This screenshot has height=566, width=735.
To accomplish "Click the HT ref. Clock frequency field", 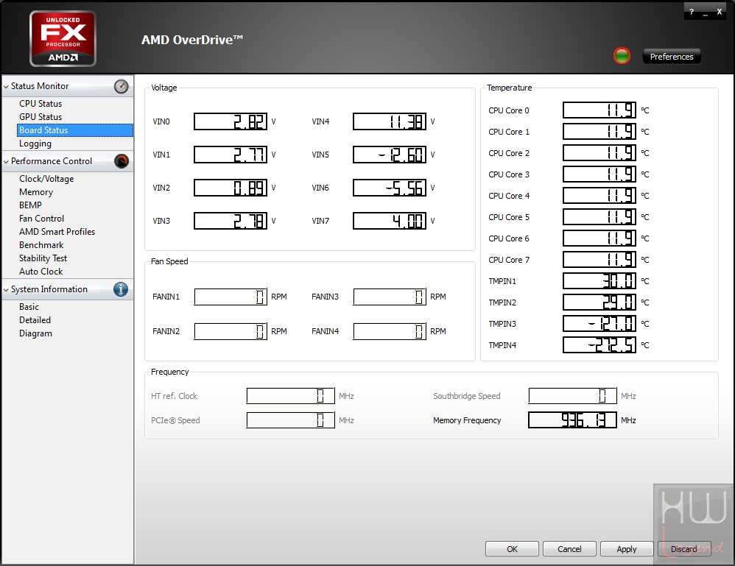I will pos(291,396).
